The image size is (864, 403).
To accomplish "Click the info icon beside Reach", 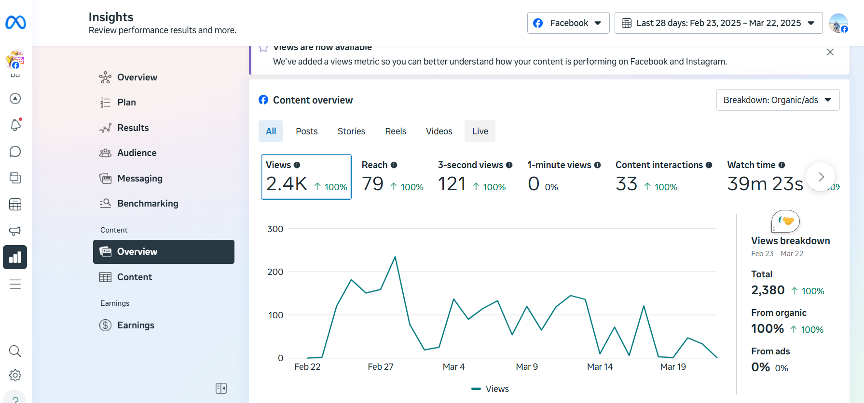I will (x=394, y=165).
